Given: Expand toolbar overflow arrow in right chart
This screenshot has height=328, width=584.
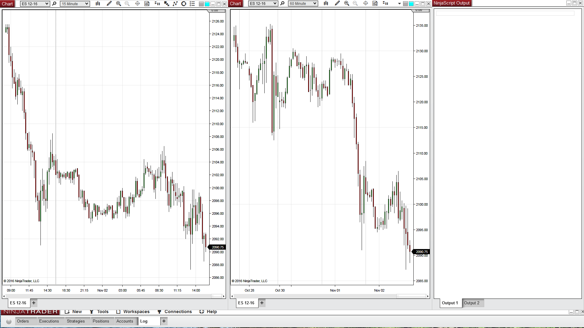Looking at the screenshot, I should 399,4.
